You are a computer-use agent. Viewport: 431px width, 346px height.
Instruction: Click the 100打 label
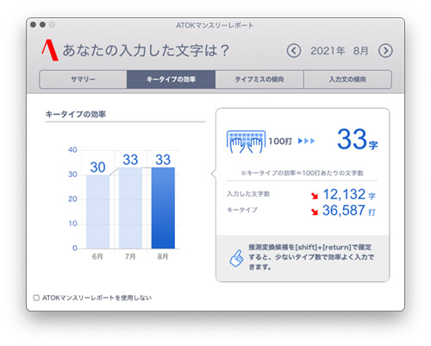click(280, 142)
